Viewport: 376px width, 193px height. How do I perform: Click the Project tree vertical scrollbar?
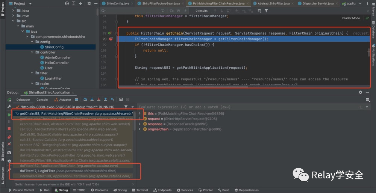tap(97, 12)
